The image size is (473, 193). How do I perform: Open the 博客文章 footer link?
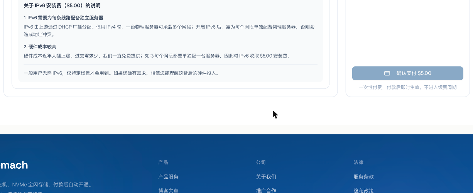(168, 191)
